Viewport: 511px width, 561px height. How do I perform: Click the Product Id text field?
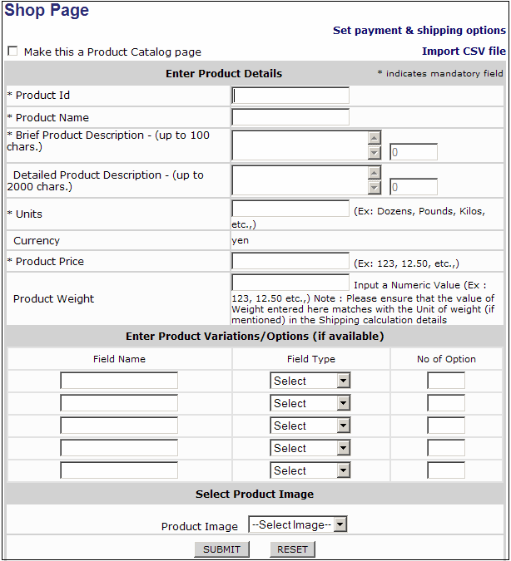pos(290,96)
